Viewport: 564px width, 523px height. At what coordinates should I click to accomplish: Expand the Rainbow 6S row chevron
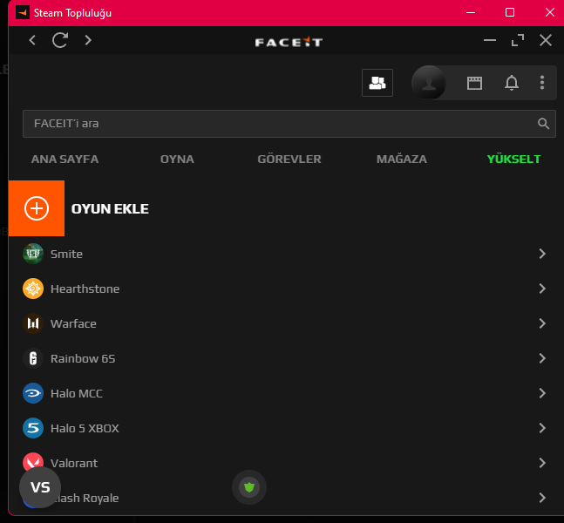coord(542,358)
